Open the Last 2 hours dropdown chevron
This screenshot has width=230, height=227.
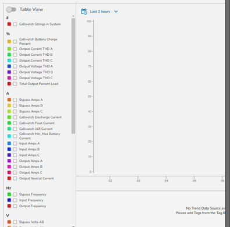(x=116, y=12)
